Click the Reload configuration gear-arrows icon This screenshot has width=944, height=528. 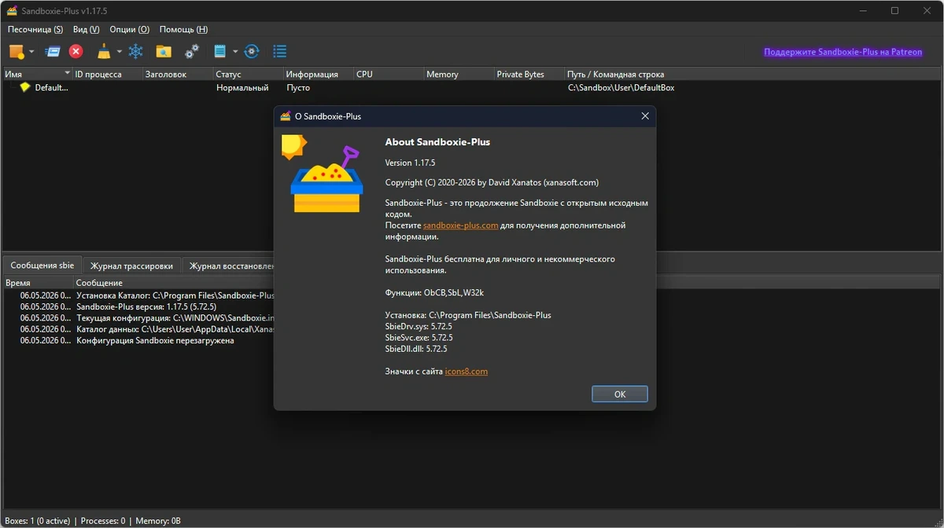pyautogui.click(x=252, y=52)
